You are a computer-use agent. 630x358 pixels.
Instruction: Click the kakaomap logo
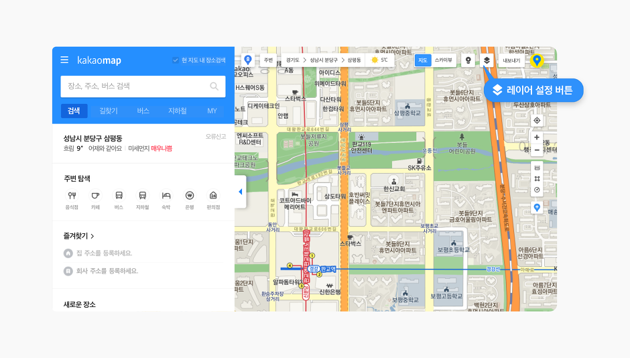(x=99, y=60)
